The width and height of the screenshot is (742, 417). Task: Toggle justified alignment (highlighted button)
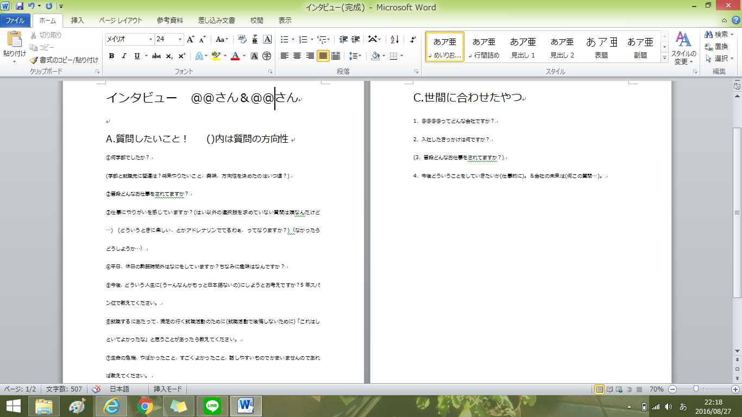[x=323, y=56]
